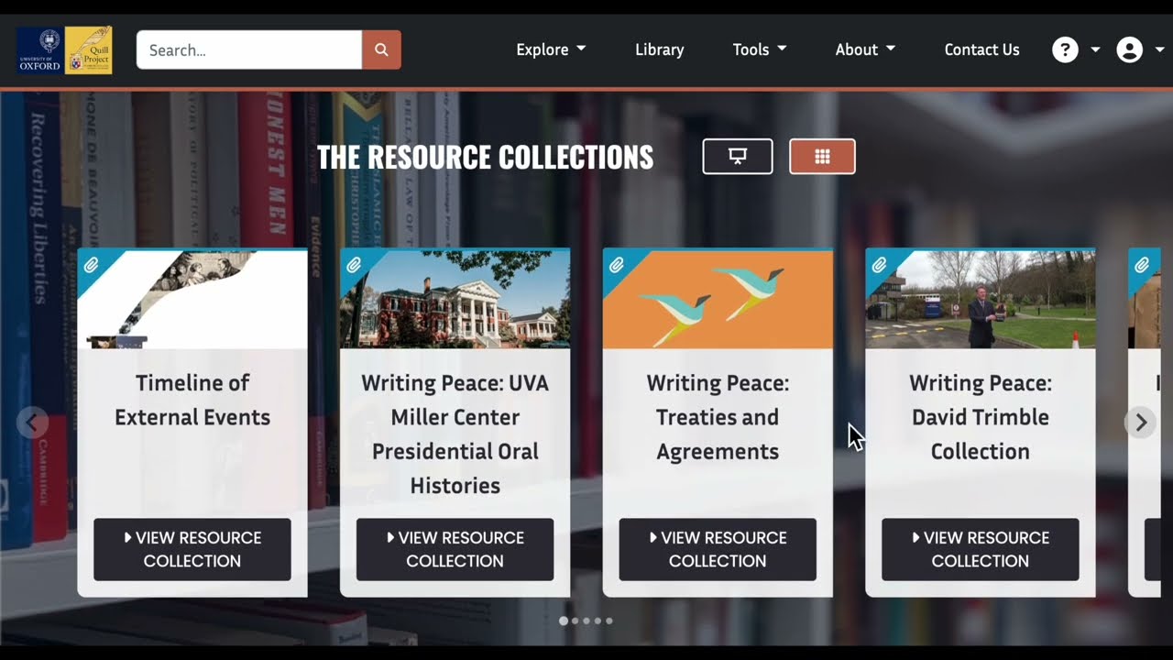View resource collection for UVA Miller Center
This screenshot has width=1173, height=660.
(x=455, y=549)
